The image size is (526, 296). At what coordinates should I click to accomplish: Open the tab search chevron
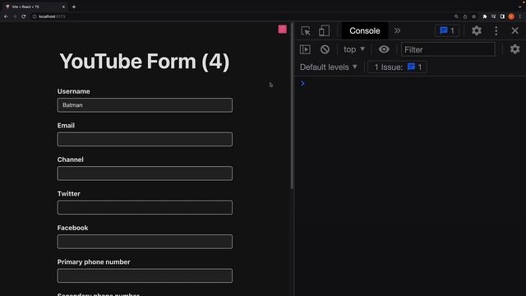pyautogui.click(x=519, y=7)
